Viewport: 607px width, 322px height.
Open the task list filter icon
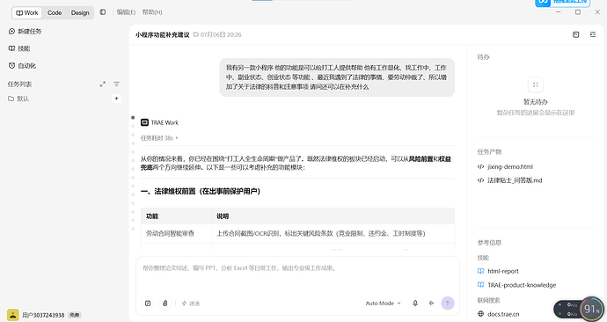click(116, 84)
